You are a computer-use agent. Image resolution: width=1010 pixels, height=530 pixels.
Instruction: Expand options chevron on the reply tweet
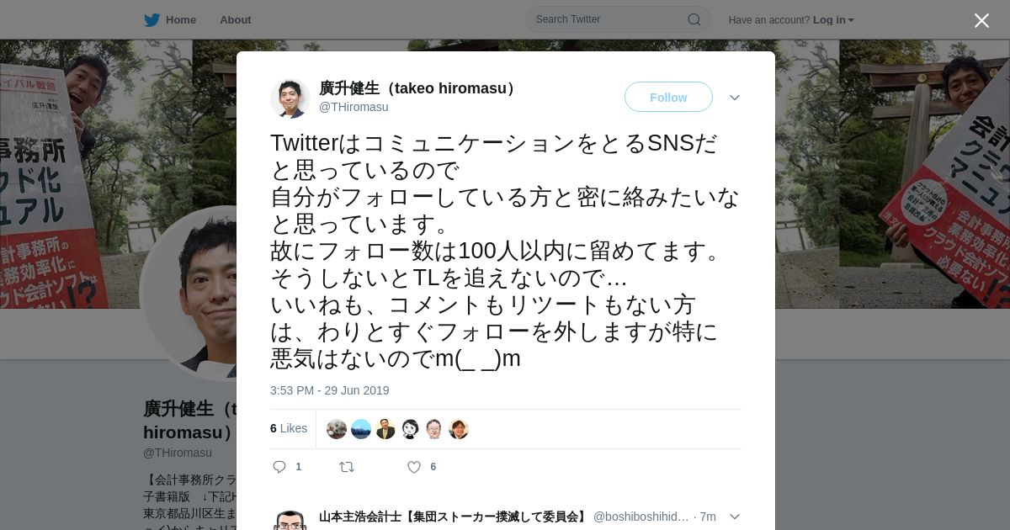735,517
